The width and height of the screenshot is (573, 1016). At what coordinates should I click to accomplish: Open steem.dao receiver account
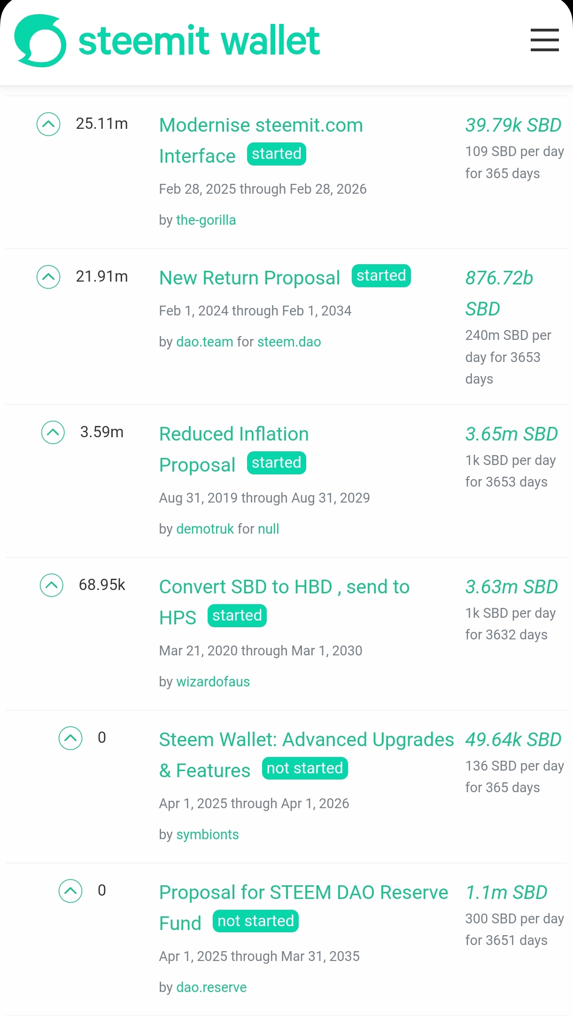tap(289, 342)
